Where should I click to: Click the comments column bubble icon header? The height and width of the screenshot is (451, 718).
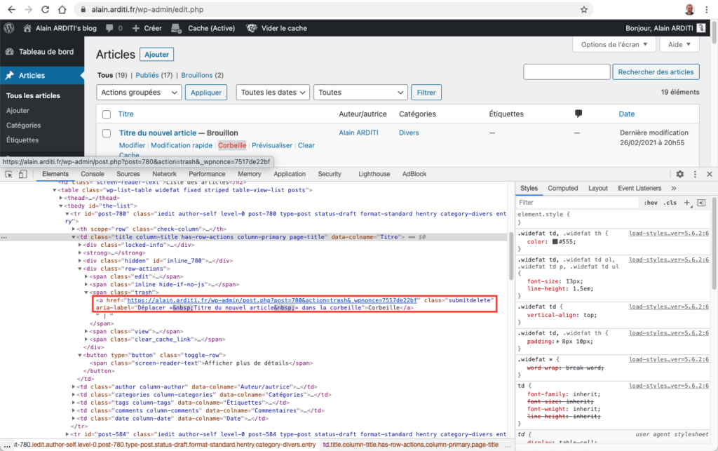578,114
